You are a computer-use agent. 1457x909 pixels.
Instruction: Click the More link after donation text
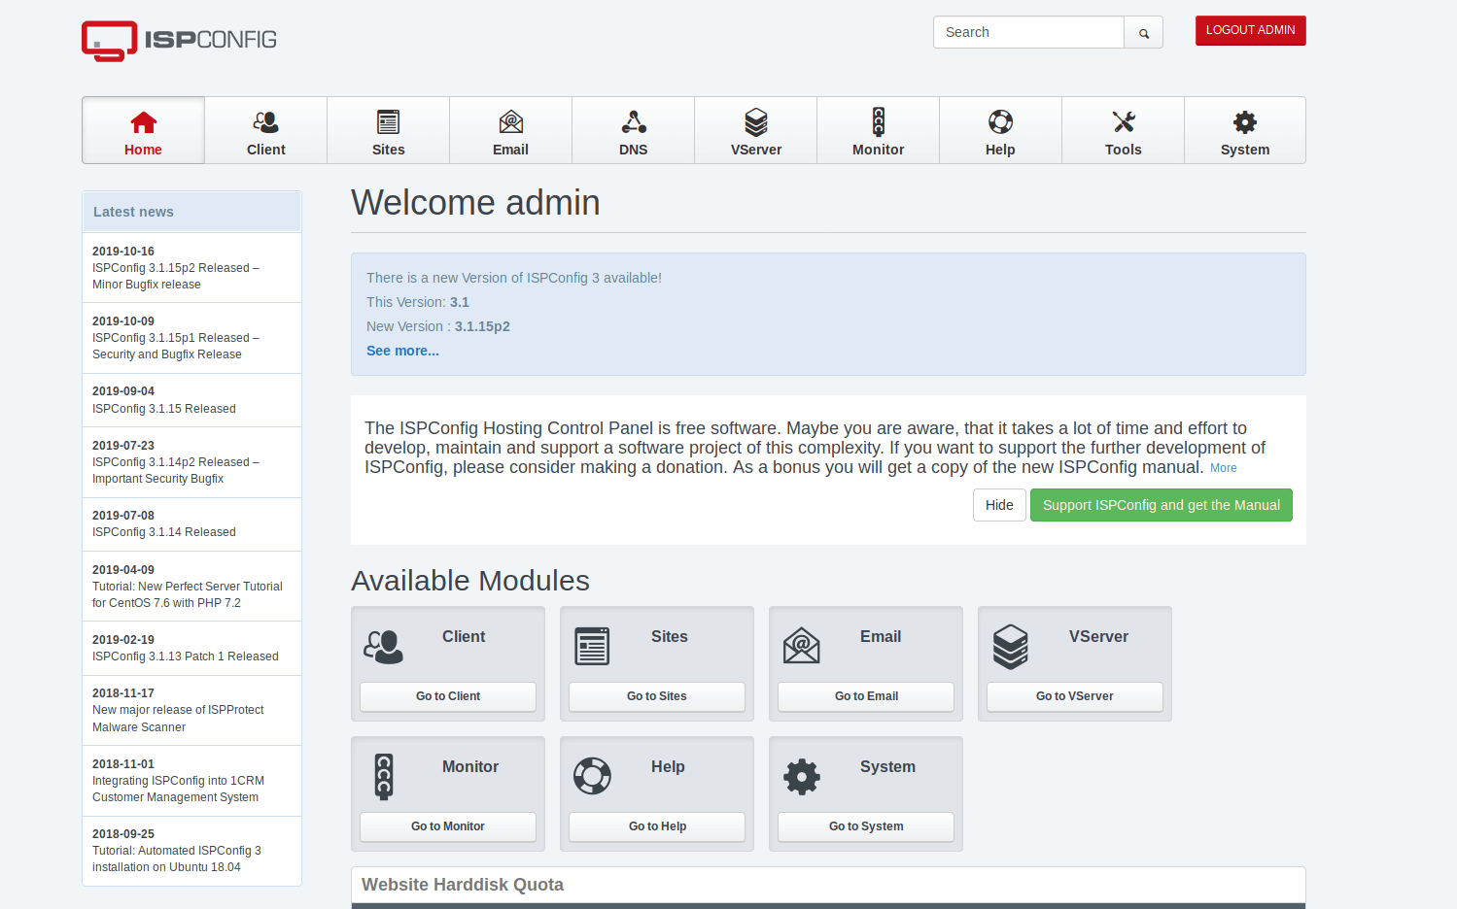[1223, 468]
